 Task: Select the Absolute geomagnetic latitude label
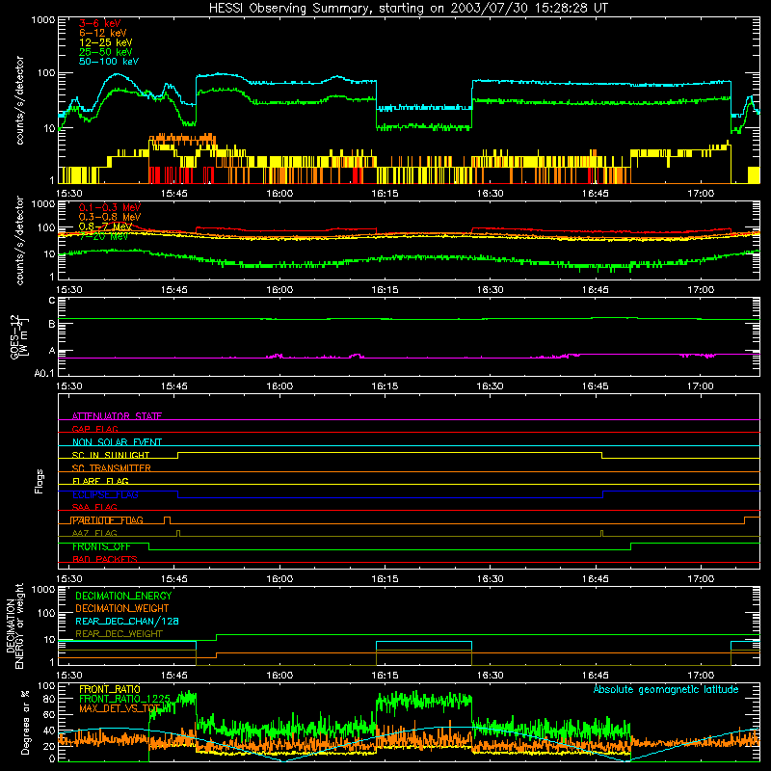click(x=666, y=689)
